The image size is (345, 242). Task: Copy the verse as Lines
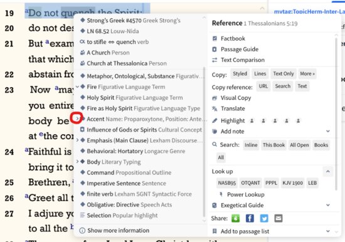click(260, 74)
